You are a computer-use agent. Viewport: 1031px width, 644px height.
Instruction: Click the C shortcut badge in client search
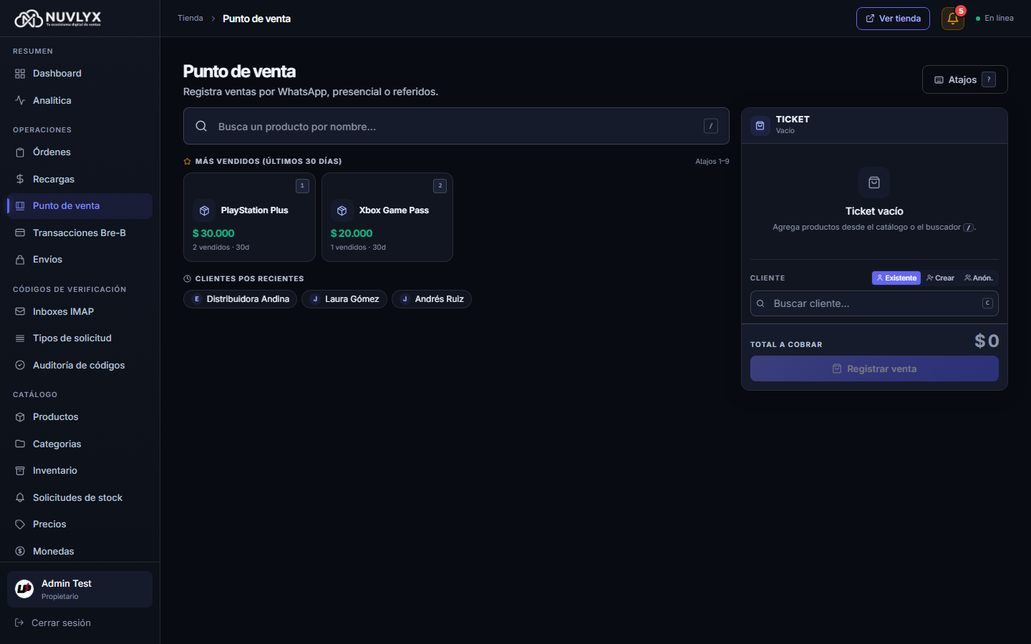pyautogui.click(x=987, y=303)
